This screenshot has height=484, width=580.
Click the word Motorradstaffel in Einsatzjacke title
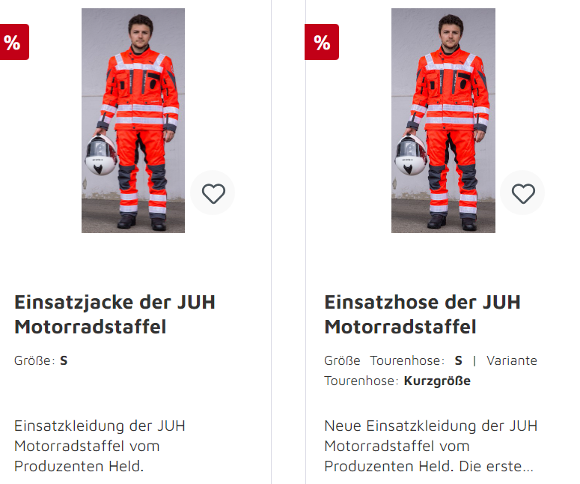tap(91, 327)
